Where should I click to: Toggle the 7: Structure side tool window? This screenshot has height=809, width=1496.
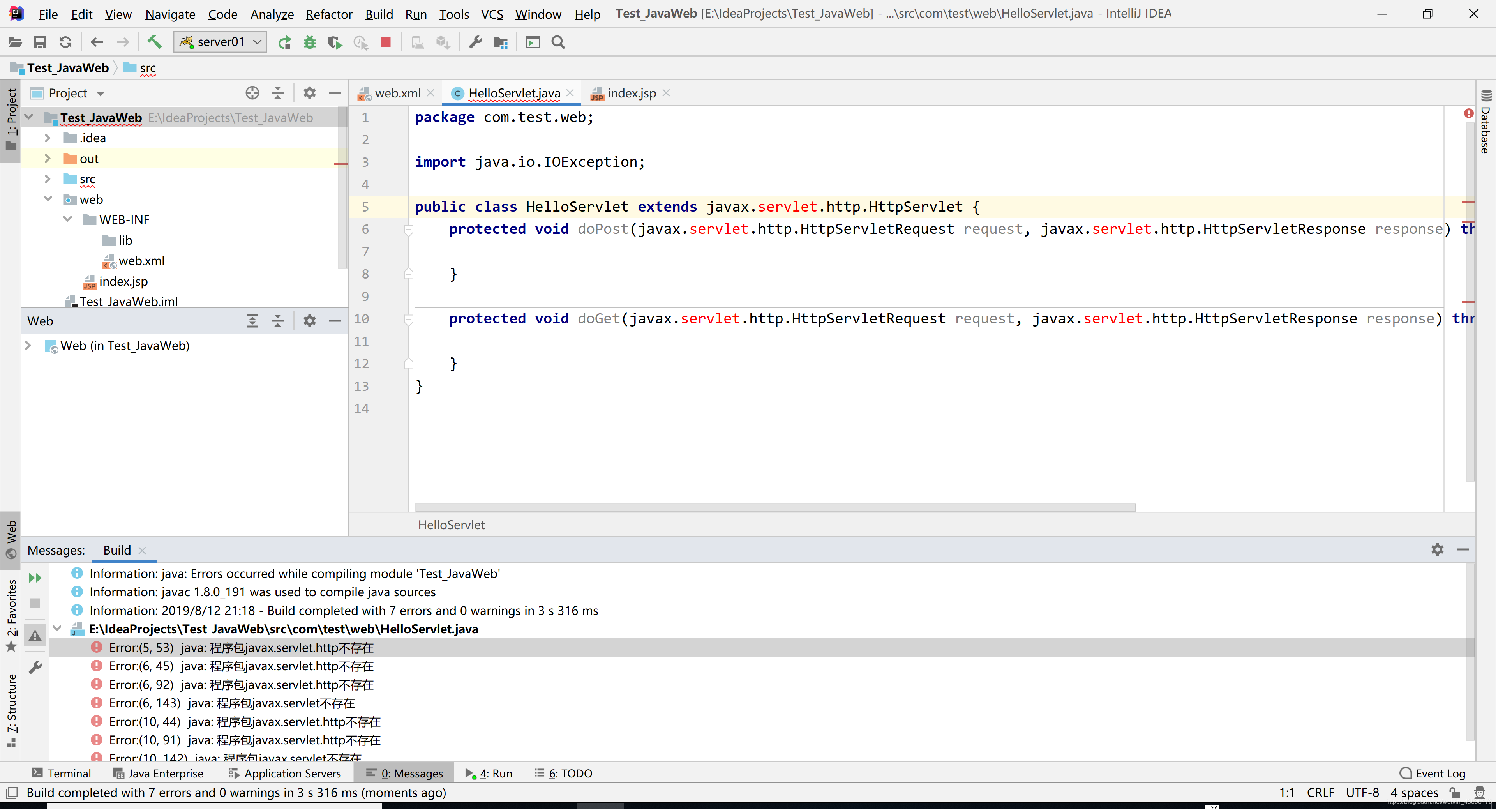tap(11, 710)
